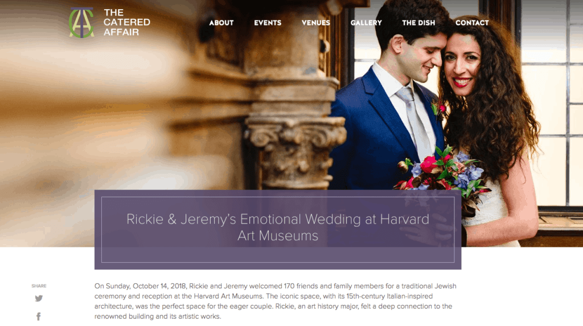Screen dimensions: 583x326
Task: Share the article on Facebook
Action: (x=39, y=316)
